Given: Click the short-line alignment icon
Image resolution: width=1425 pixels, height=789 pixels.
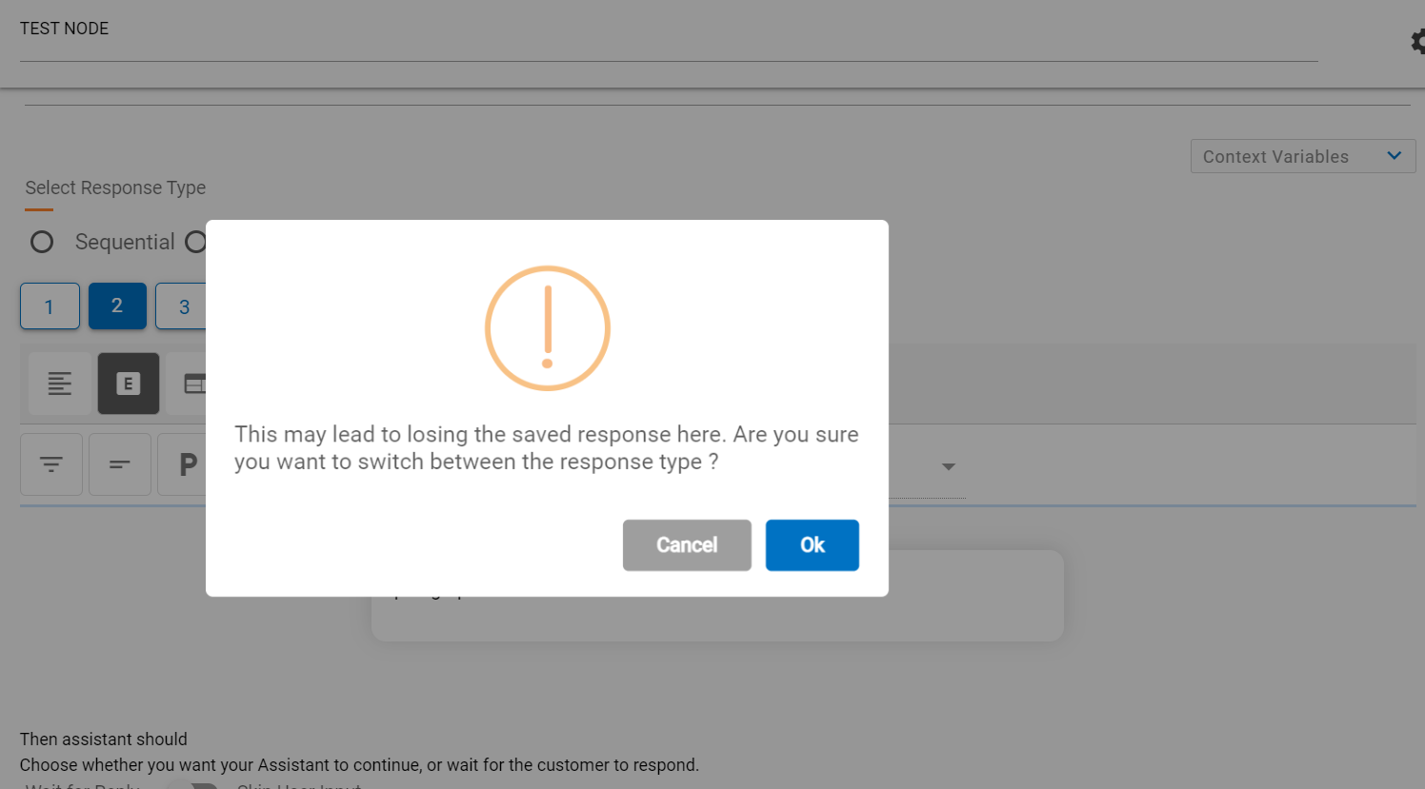Looking at the screenshot, I should [x=119, y=464].
